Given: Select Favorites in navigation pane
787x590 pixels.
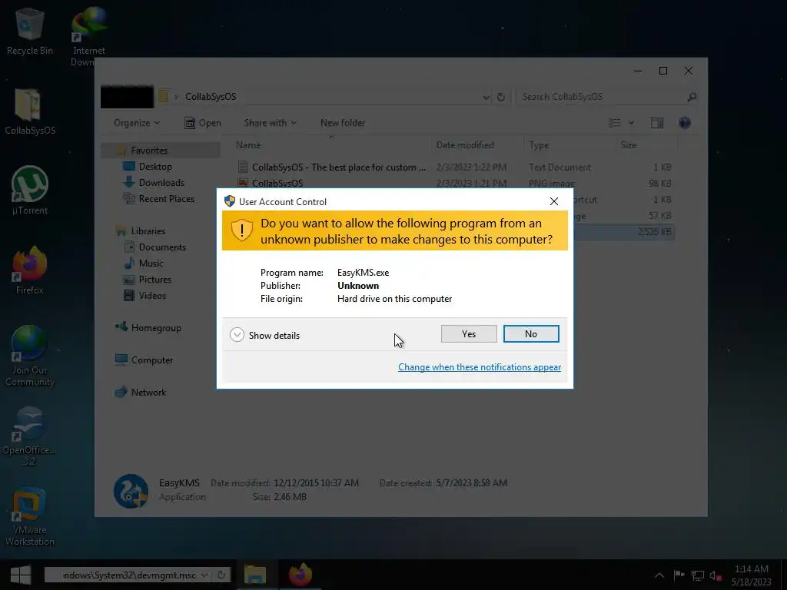Looking at the screenshot, I should click(149, 151).
